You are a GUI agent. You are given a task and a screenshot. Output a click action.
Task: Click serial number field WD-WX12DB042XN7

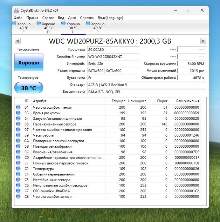coord(113,57)
